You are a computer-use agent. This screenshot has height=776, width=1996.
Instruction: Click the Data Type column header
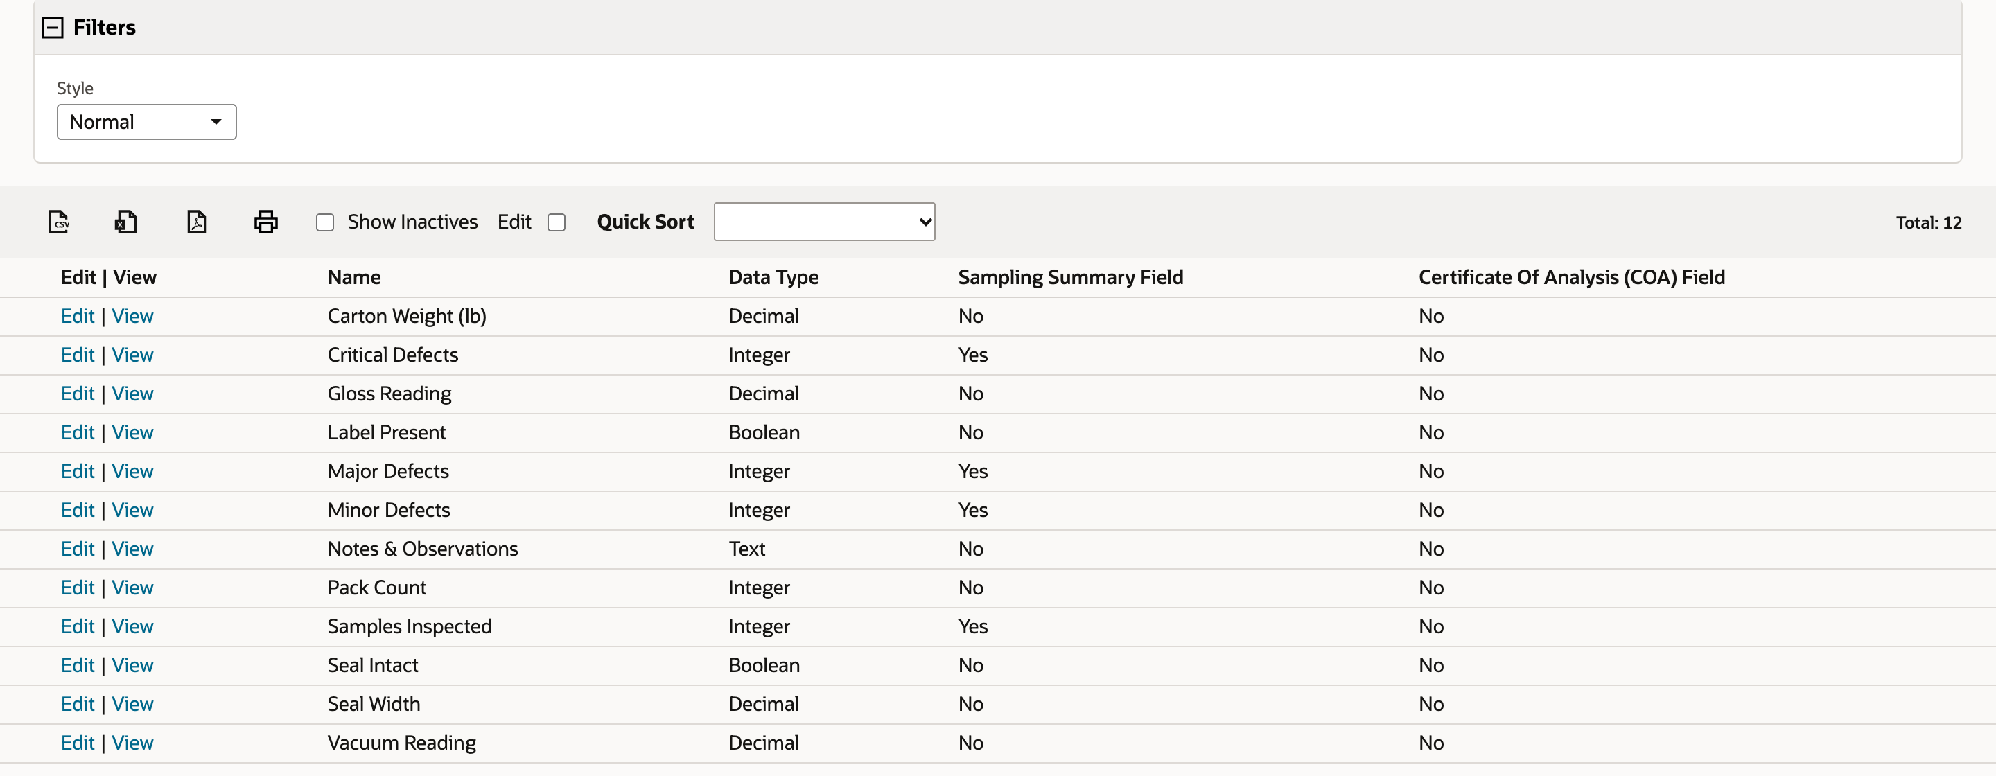click(773, 277)
